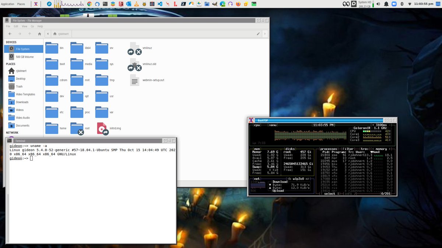Image resolution: width=442 pixels, height=248 pixels.
Task: Launch PowerShell from the top panel
Action: coord(183,4)
